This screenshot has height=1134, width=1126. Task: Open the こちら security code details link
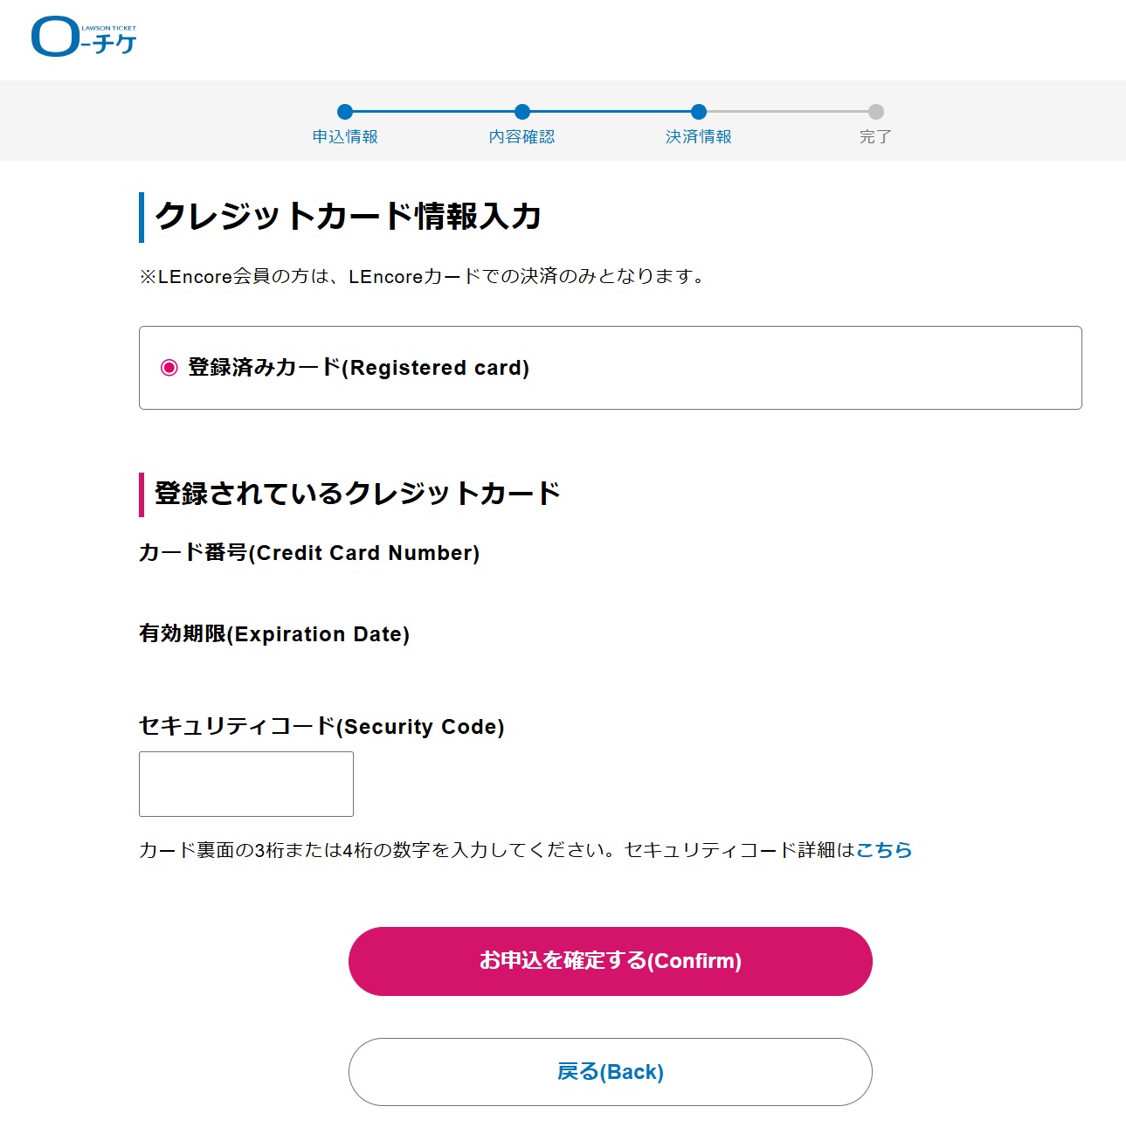coord(884,850)
